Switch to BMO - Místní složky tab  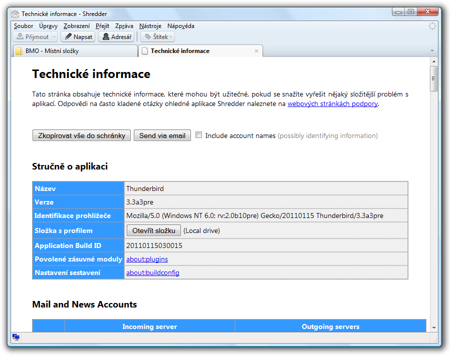click(75, 51)
